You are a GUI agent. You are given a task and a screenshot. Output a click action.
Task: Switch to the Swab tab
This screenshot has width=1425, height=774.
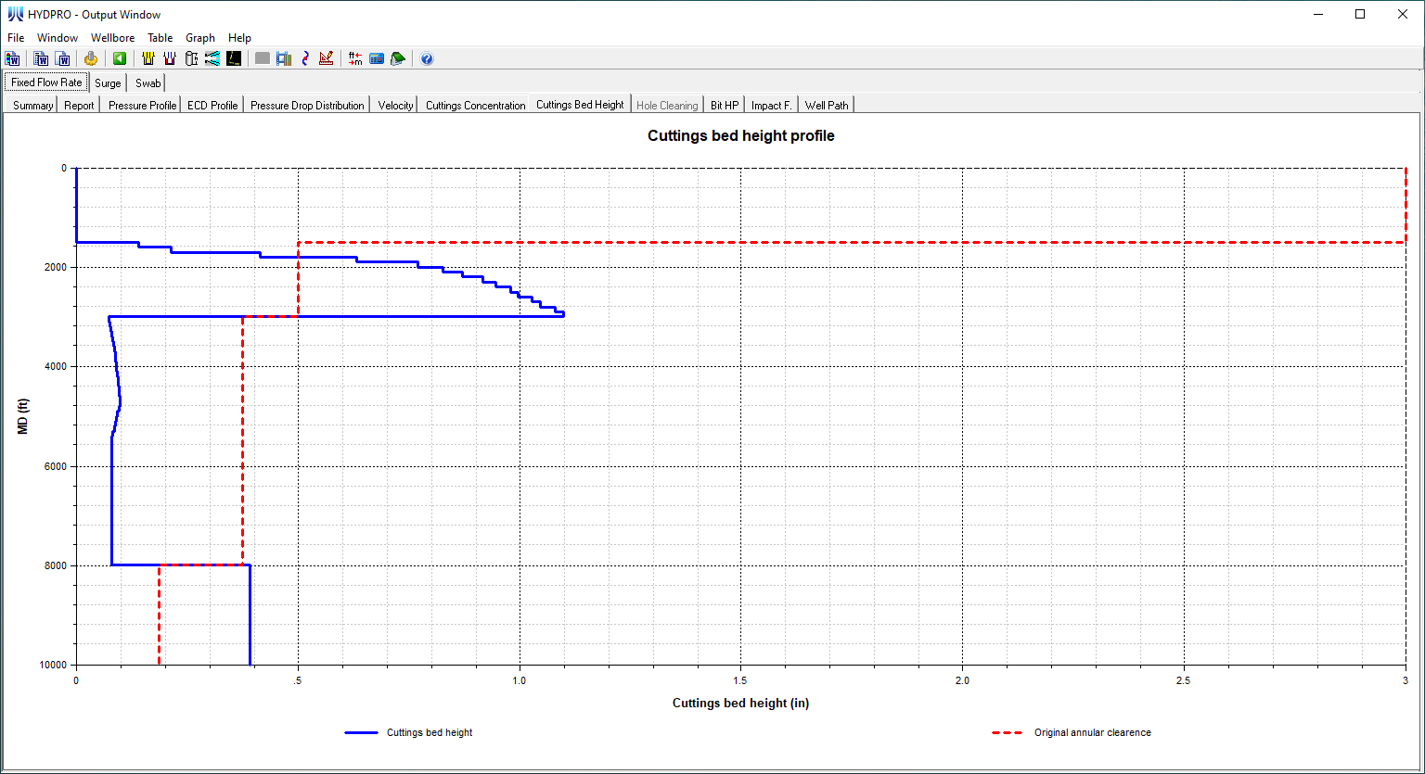[148, 83]
